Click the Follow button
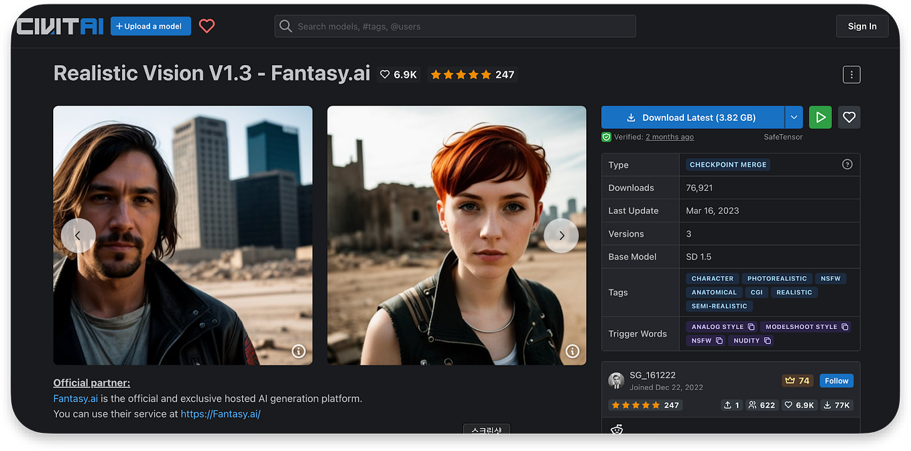Image resolution: width=911 pixels, height=451 pixels. coord(837,380)
